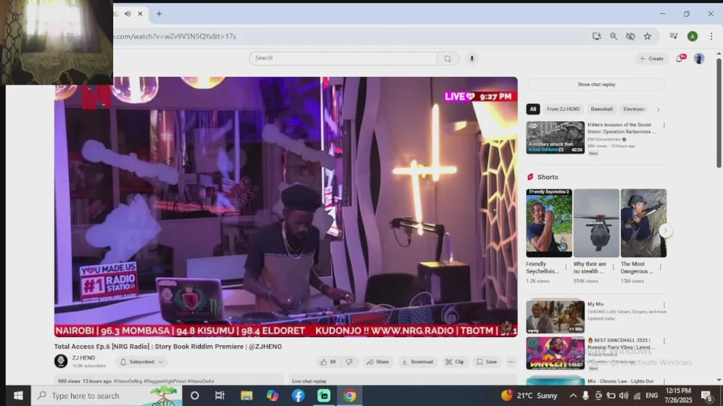Viewport: 723px width, 406px height.
Task: Open options menu for My Mix
Action: (x=664, y=305)
